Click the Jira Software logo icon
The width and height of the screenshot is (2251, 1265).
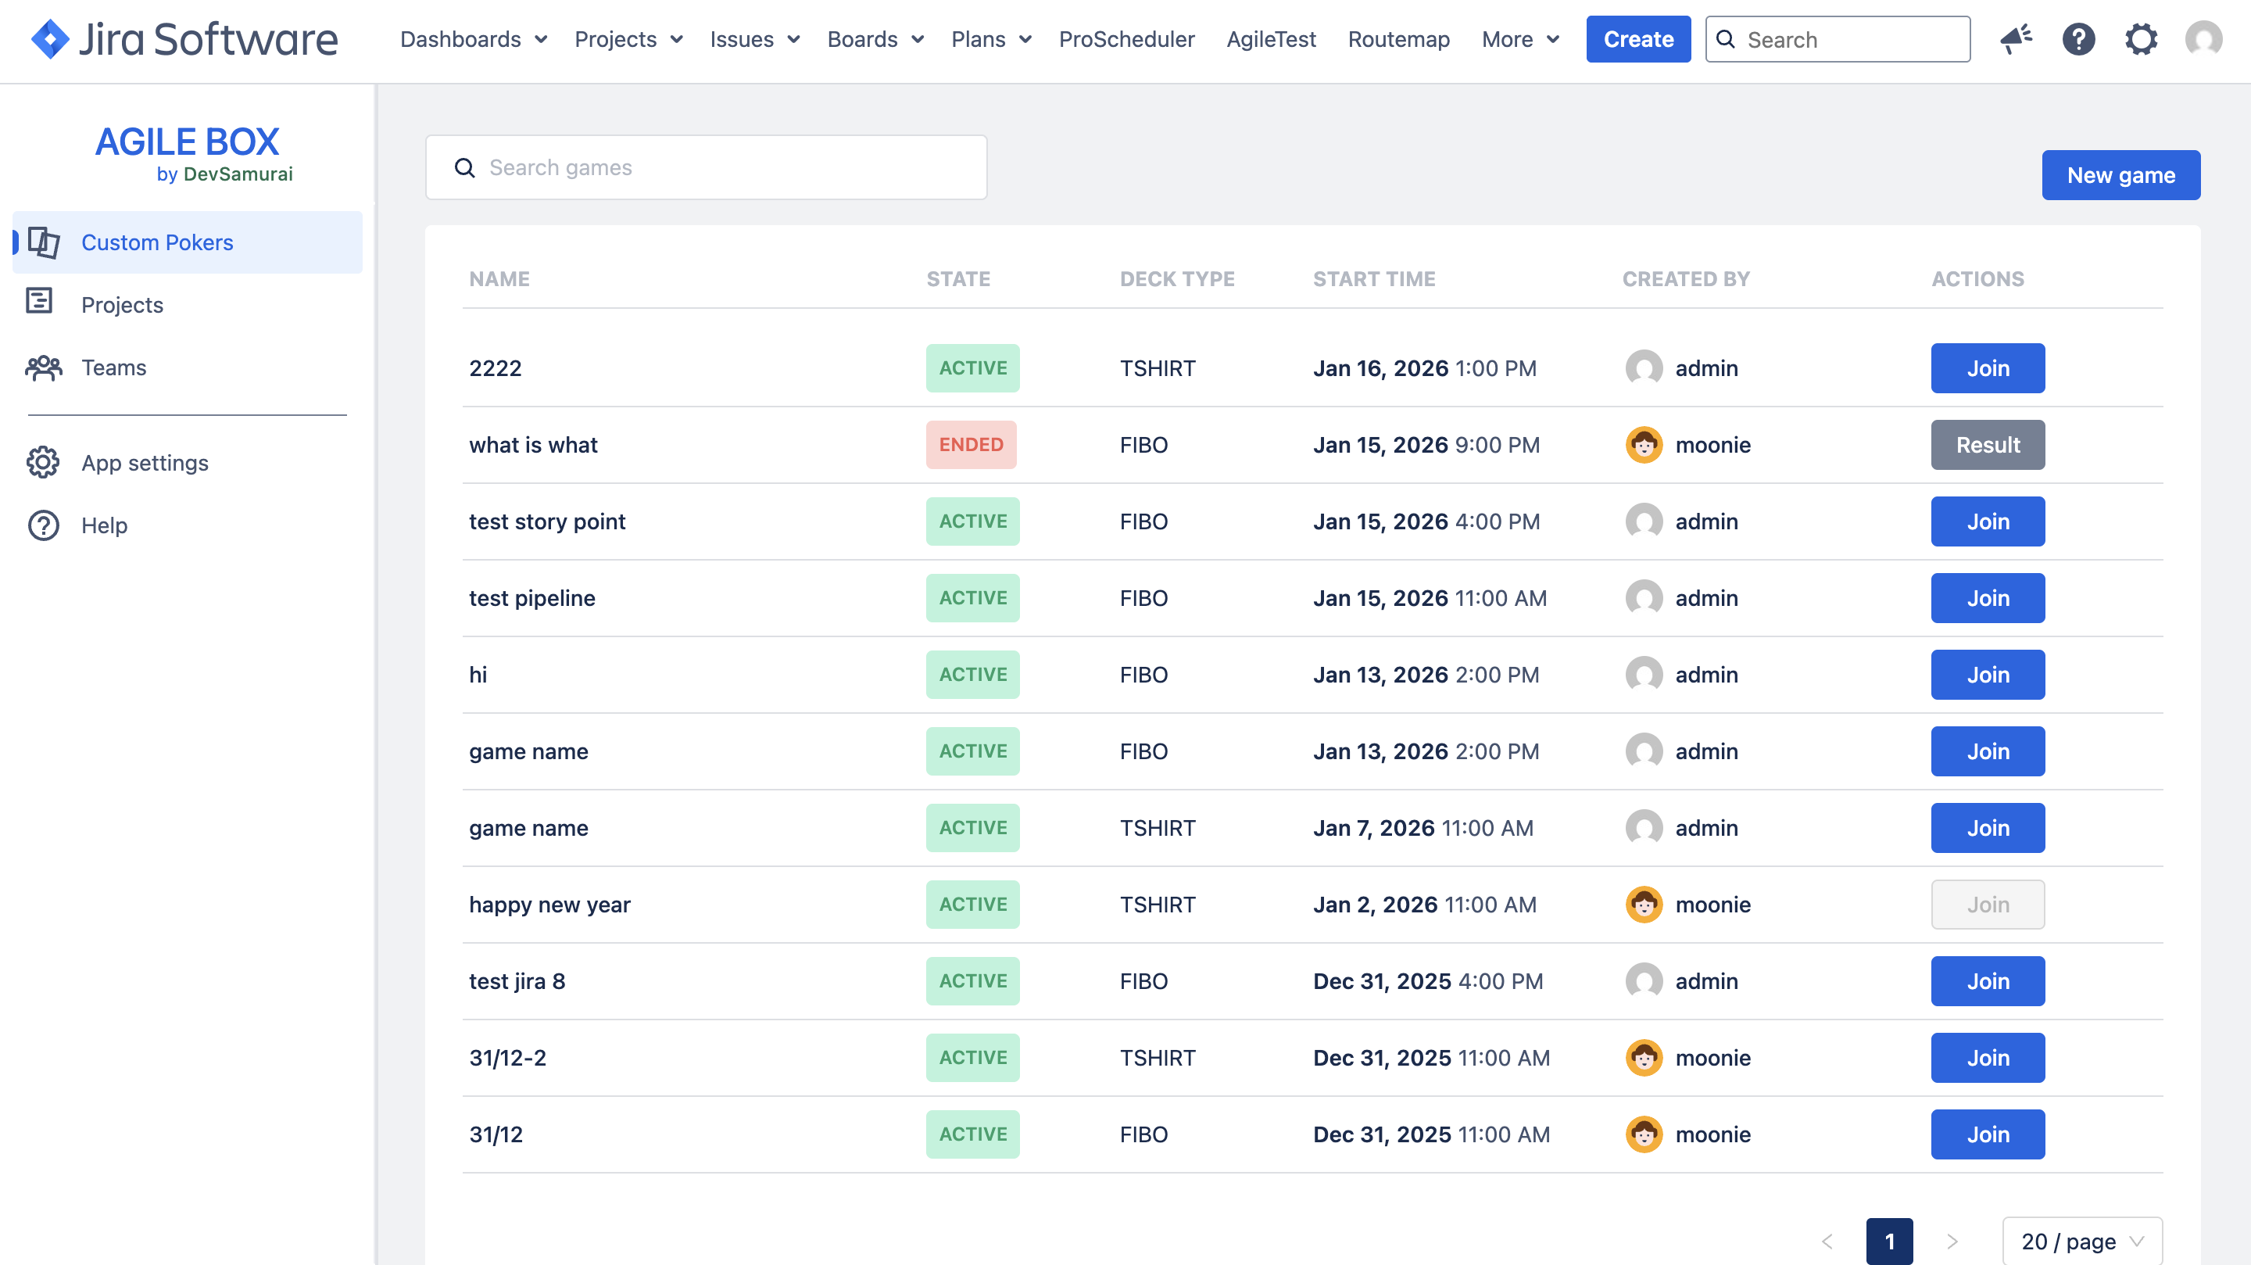tap(50, 39)
